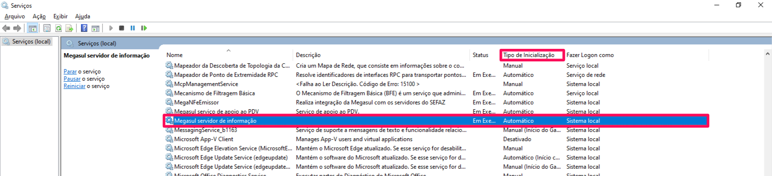The width and height of the screenshot is (772, 176).
Task: Click gear icon next to MessagingService_b1163
Action: pos(169,130)
